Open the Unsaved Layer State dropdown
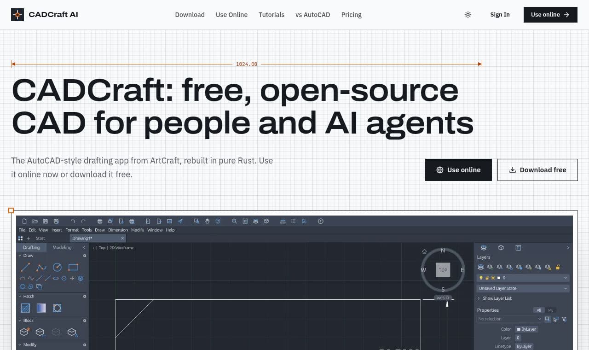 point(523,288)
